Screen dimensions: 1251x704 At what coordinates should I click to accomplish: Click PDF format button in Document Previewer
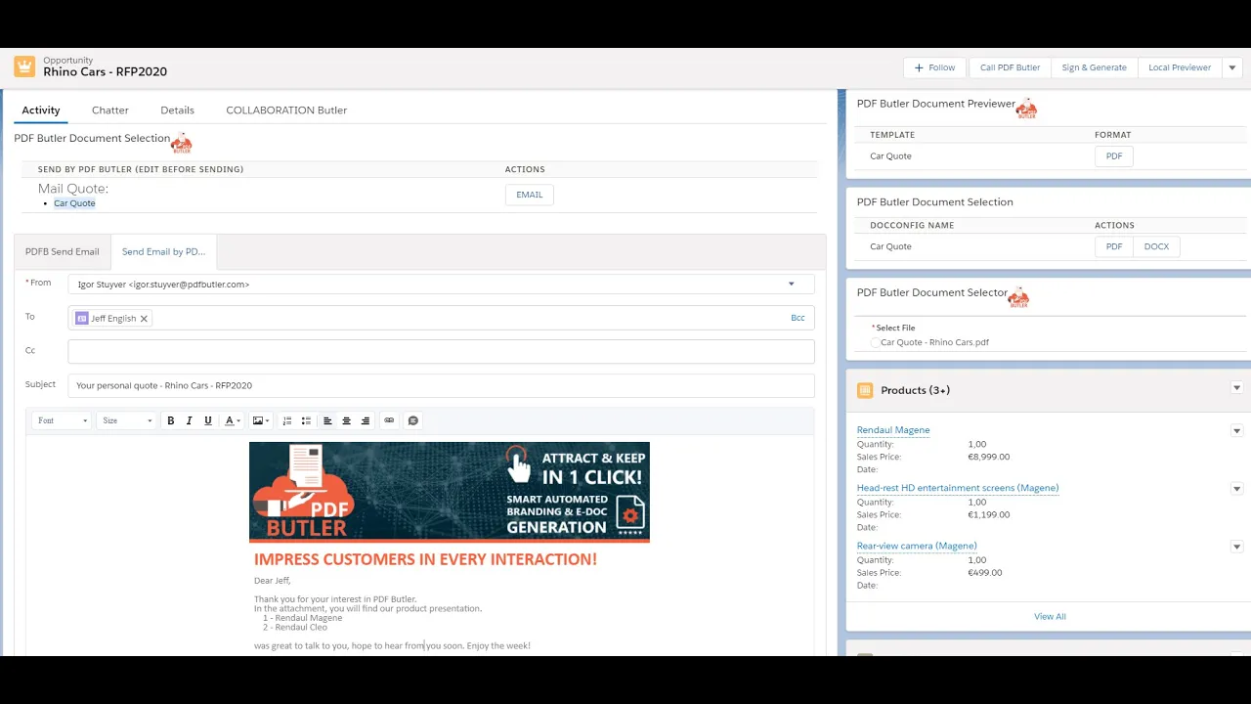[x=1114, y=156]
